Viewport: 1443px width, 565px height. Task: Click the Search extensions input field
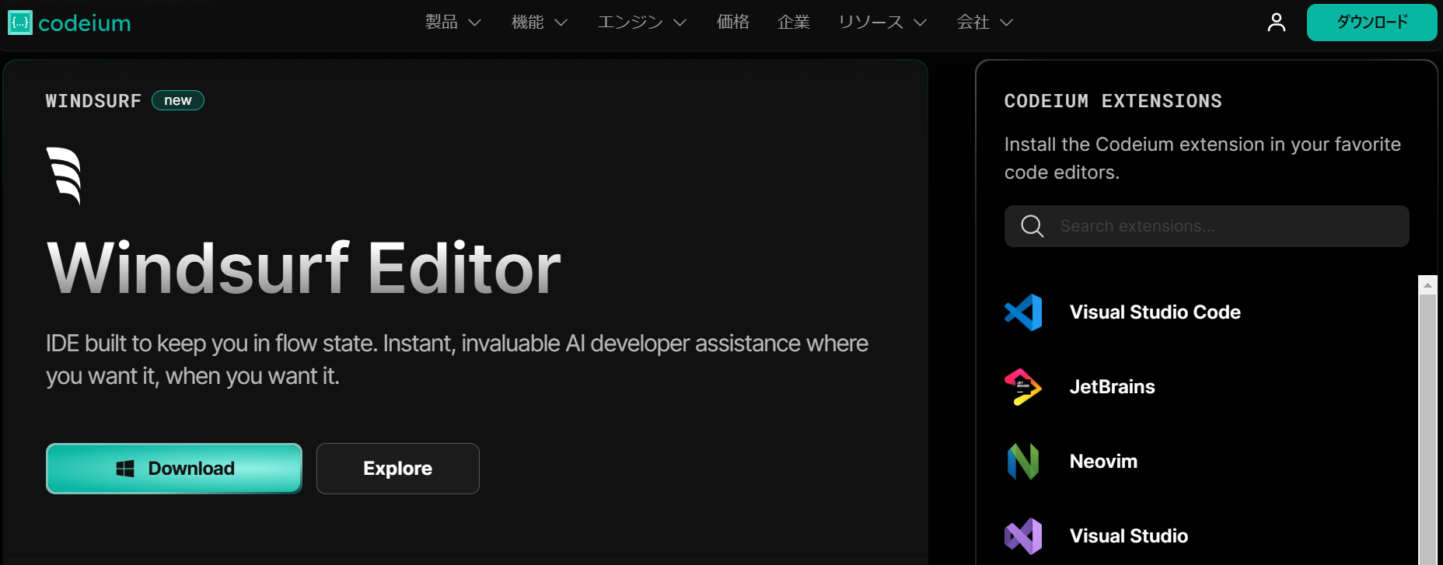1228,226
